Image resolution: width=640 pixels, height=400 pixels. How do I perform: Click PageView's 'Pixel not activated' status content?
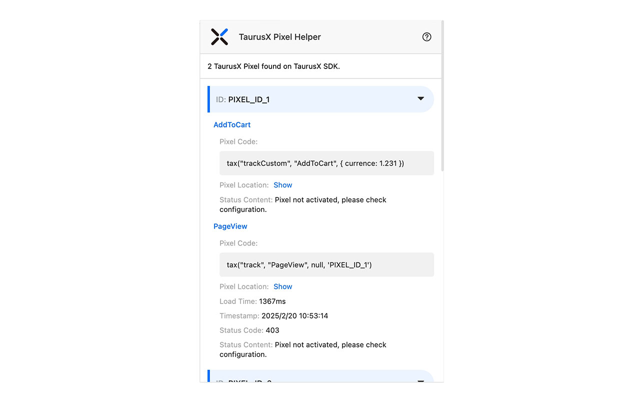pos(303,349)
